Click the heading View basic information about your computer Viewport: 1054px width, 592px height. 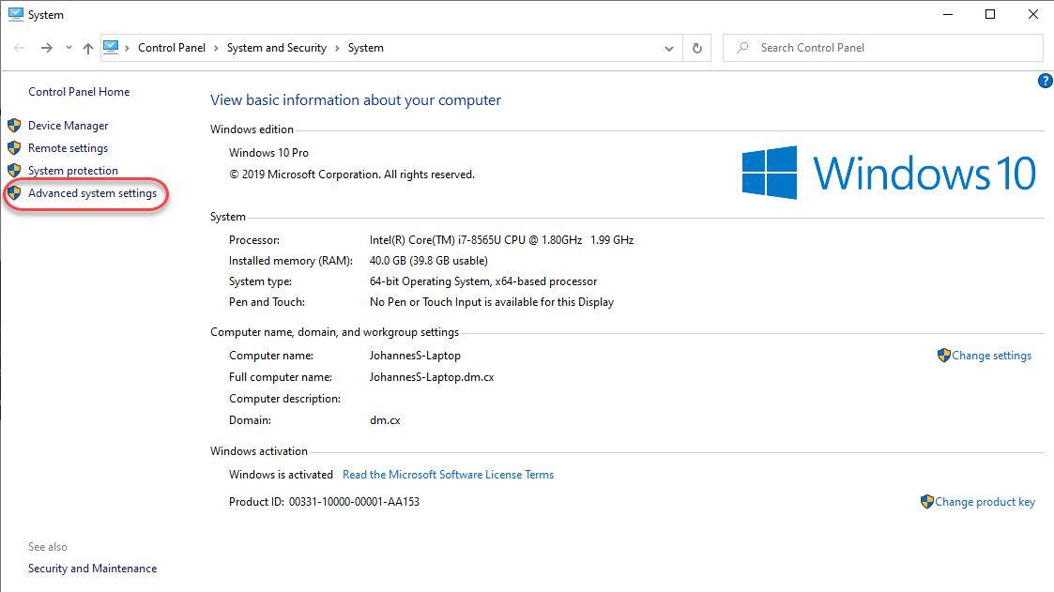pos(356,100)
